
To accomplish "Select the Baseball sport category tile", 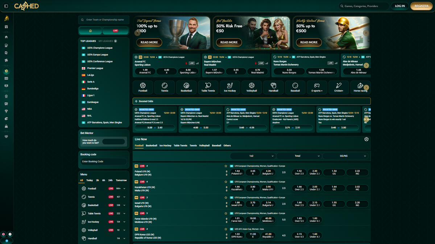I will (295, 87).
